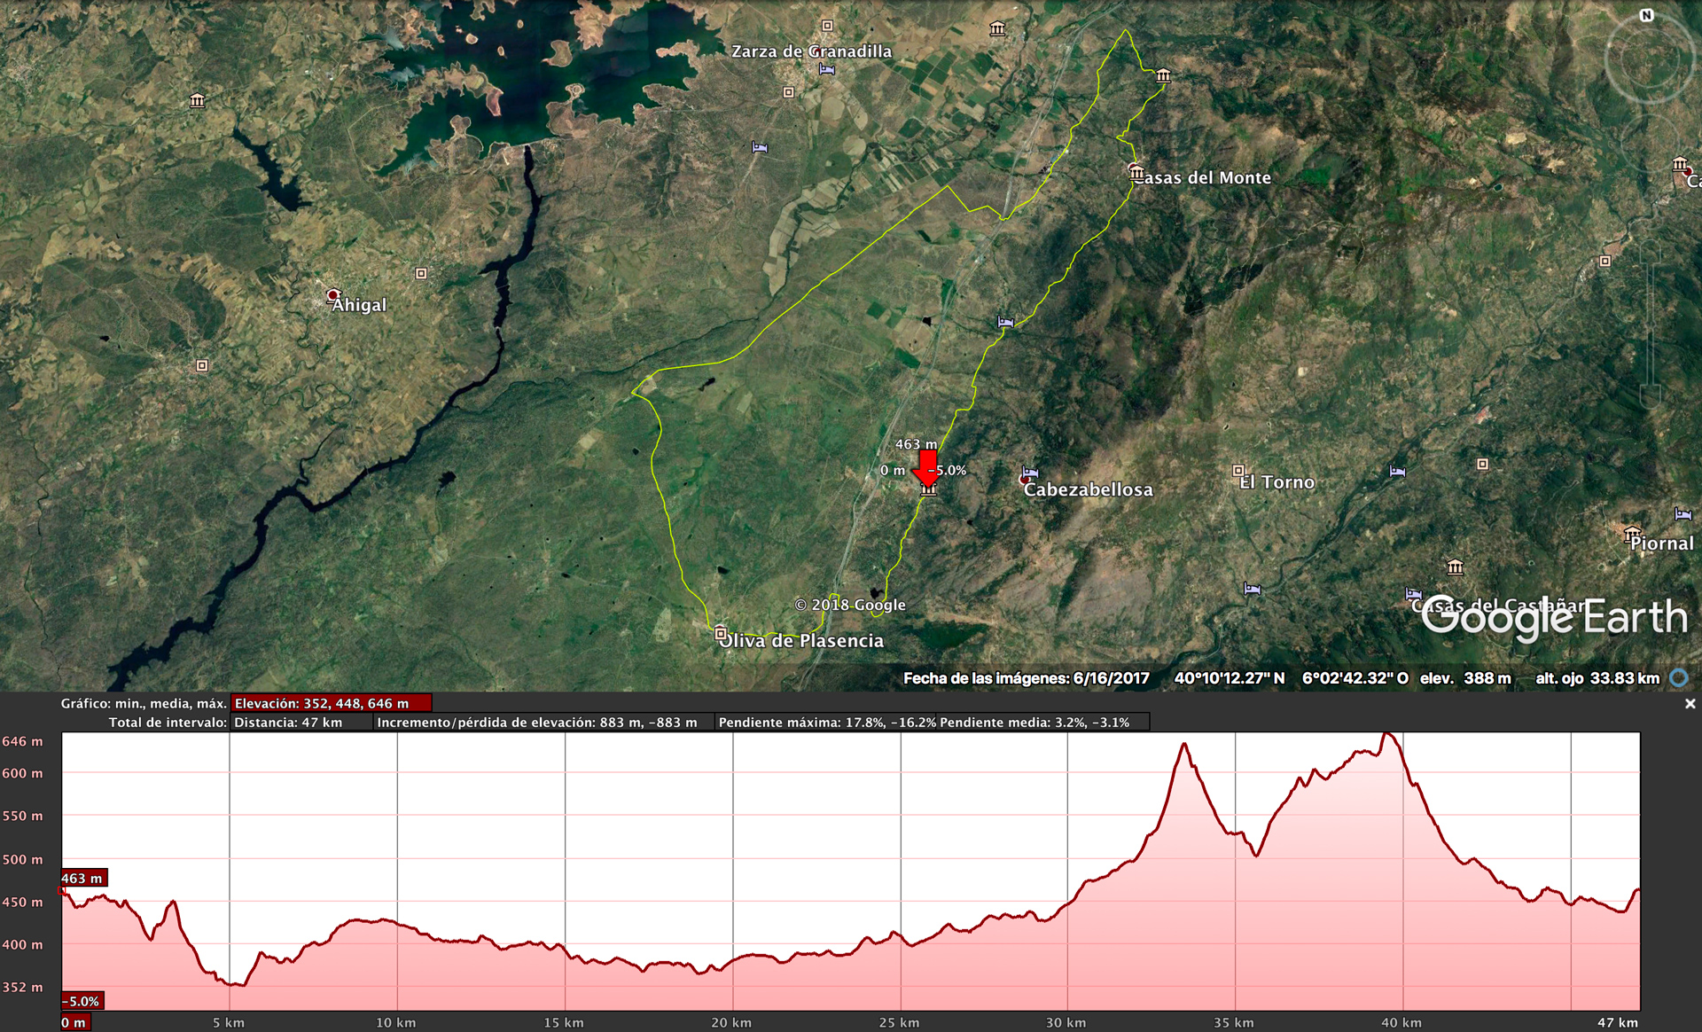Click the Oliva de Plasencia square marker
The height and width of the screenshot is (1032, 1702).
[721, 633]
